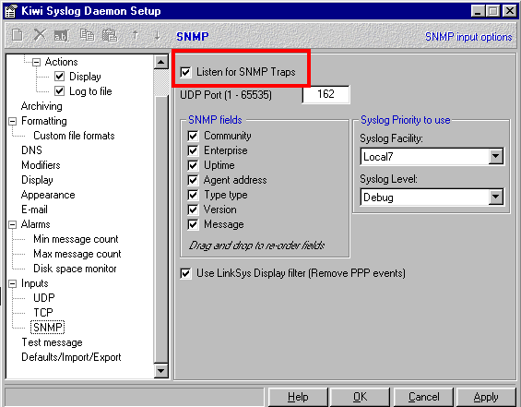
Task: Click the Apply button
Action: [x=486, y=397]
